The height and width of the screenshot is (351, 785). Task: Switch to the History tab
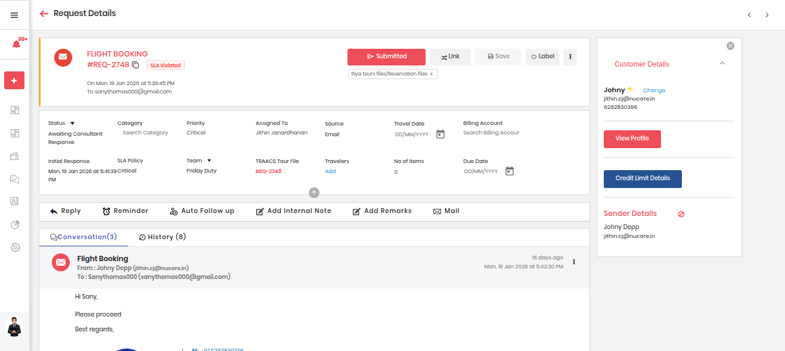163,237
